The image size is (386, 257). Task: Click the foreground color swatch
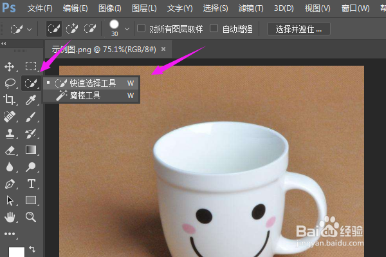[17, 252]
